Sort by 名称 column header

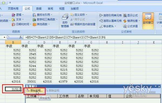tap(82, 96)
